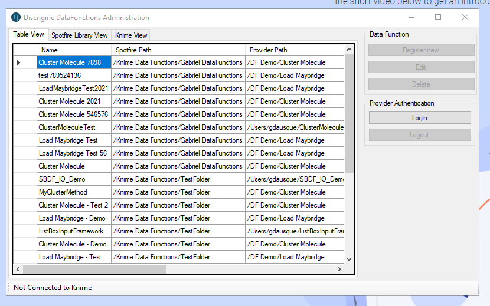Viewport: 490px width, 306px height.
Task: Click the Not Connected to Knime status text
Action: (x=53, y=288)
